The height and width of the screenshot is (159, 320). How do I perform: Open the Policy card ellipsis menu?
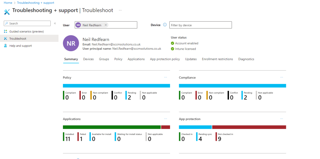tap(166, 77)
